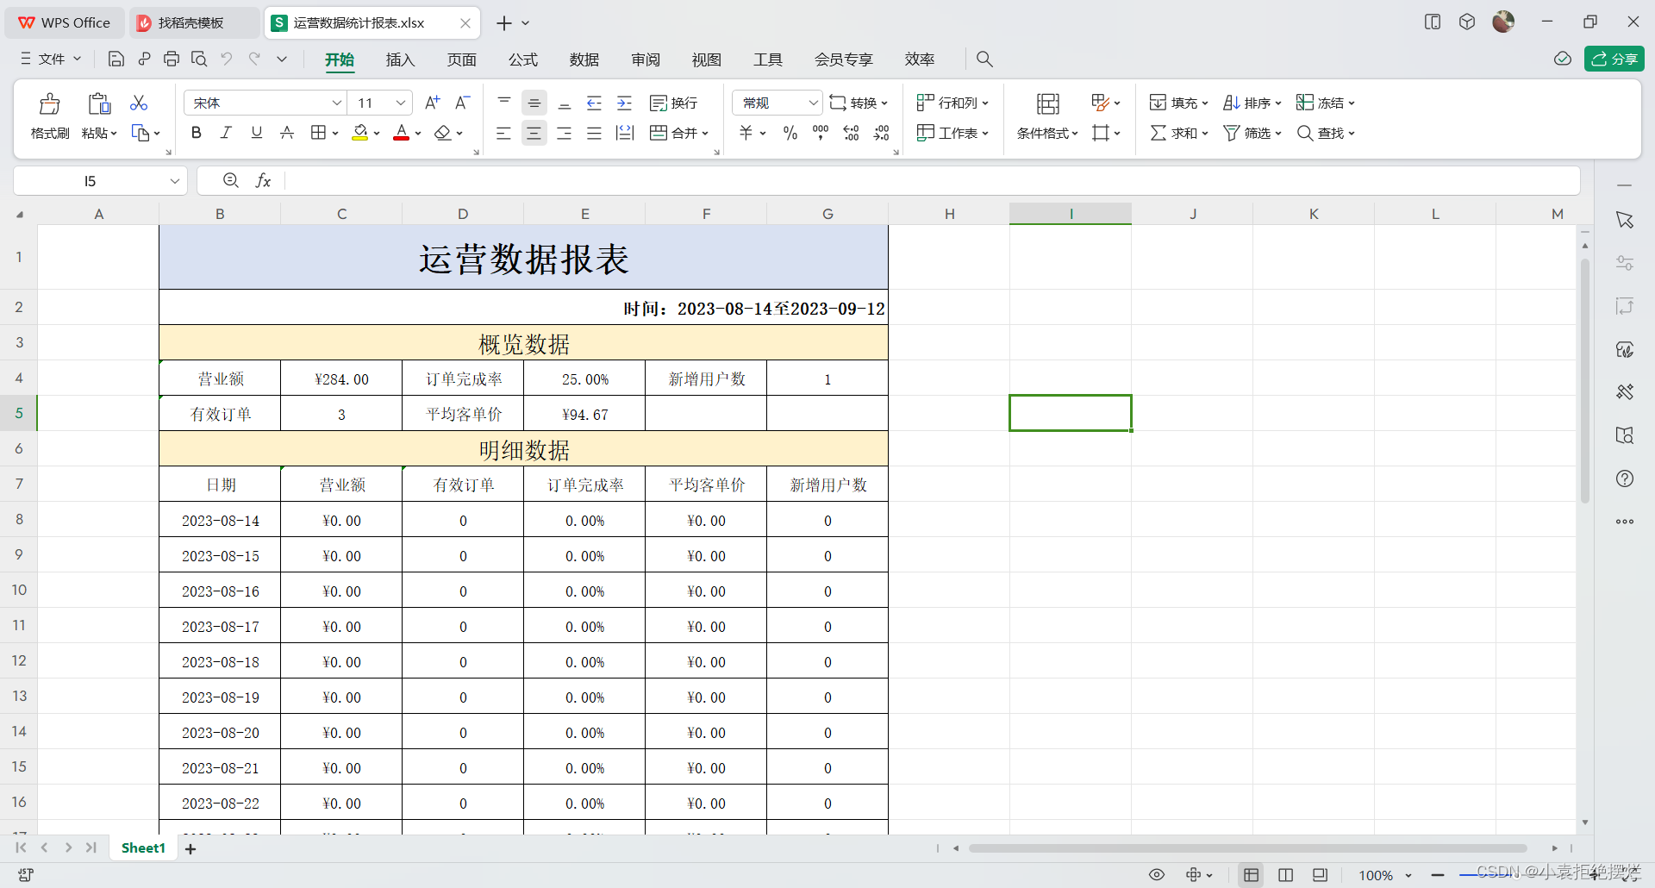This screenshot has height=888, width=1655.
Task: Click the search magnifier icon in ribbon tabs
Action: [x=984, y=59]
